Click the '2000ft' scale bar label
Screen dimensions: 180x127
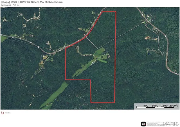click(x=173, y=106)
